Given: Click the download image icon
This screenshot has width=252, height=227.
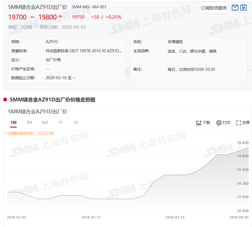Looking at the screenshot, I should tap(199, 123).
